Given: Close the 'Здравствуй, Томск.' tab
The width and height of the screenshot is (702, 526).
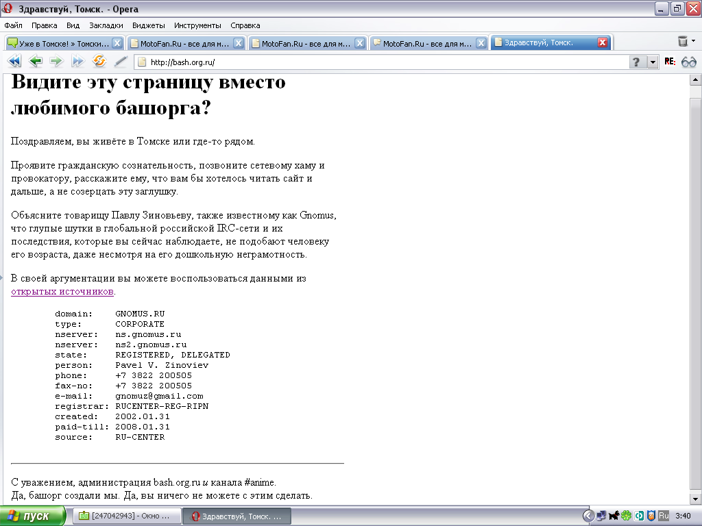Looking at the screenshot, I should point(603,42).
